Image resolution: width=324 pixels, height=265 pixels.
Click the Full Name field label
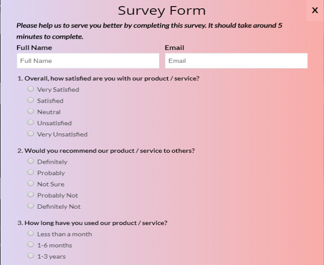[34, 48]
